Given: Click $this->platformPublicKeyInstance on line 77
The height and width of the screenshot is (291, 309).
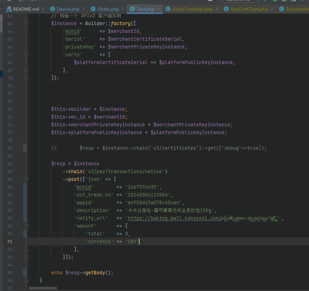Looking at the screenshot, I should 96,133.
